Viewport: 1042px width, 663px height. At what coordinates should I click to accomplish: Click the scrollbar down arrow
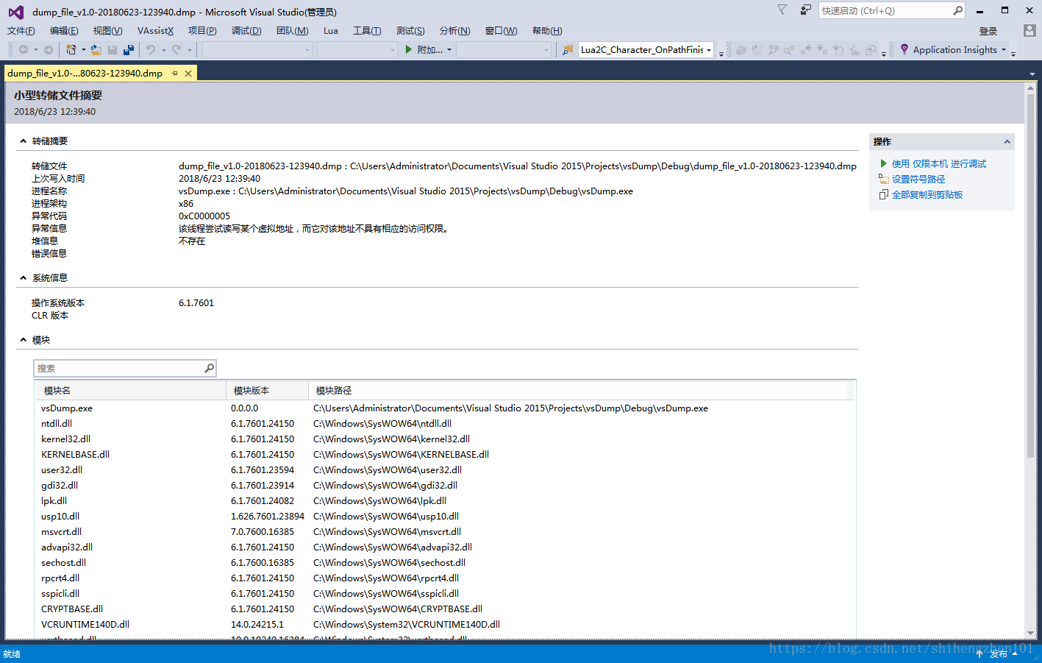point(1032,634)
